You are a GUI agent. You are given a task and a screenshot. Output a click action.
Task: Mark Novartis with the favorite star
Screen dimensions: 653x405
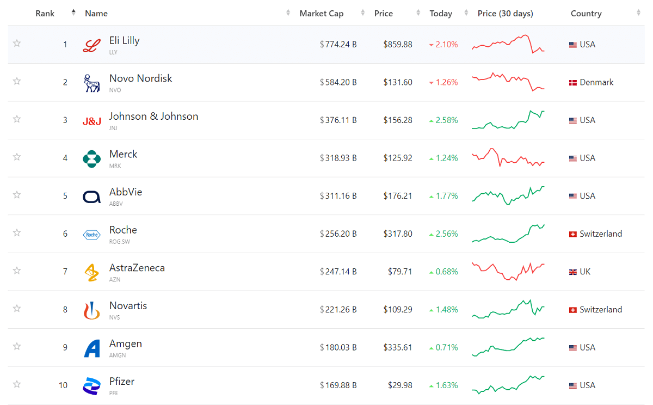[17, 308]
